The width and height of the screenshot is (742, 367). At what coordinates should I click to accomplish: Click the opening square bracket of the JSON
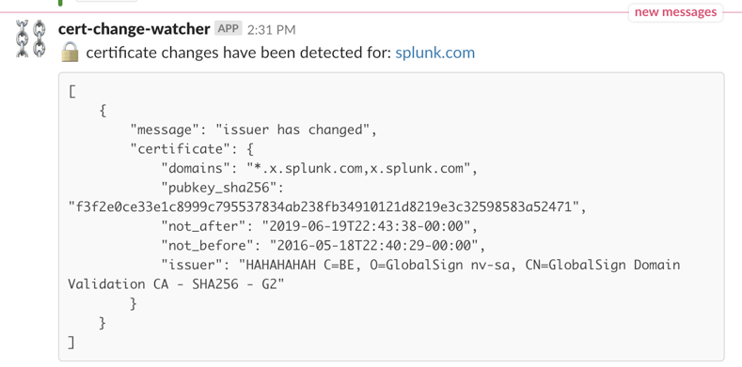71,91
